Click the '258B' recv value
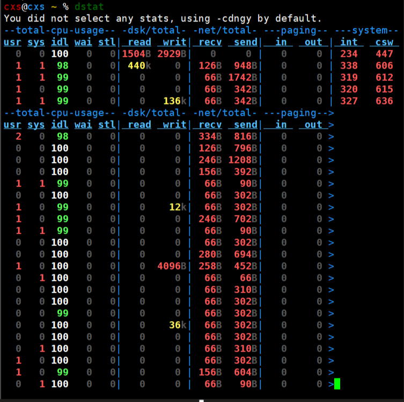The height and width of the screenshot is (402, 404). (210, 266)
